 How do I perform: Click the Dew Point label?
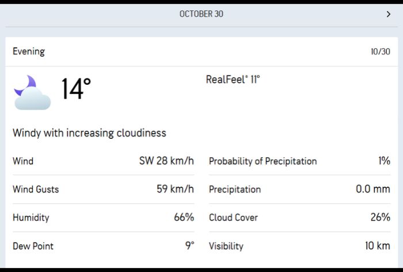[x=33, y=246]
